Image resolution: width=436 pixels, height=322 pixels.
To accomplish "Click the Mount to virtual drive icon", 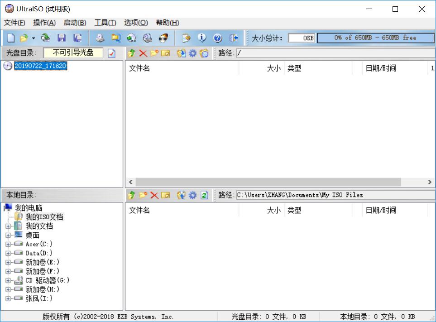I will pos(148,38).
